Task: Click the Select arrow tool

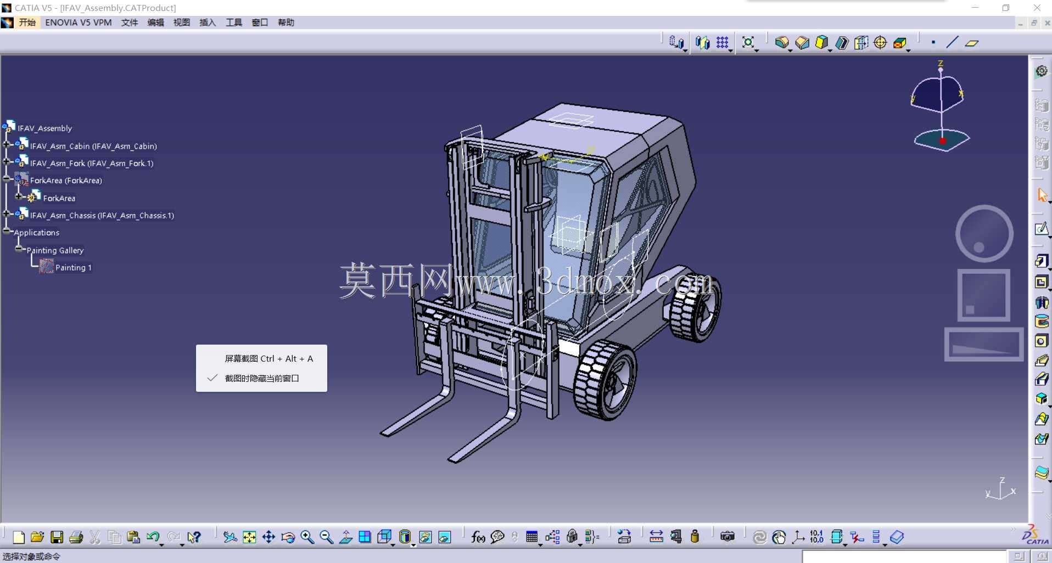Action: 1042,195
